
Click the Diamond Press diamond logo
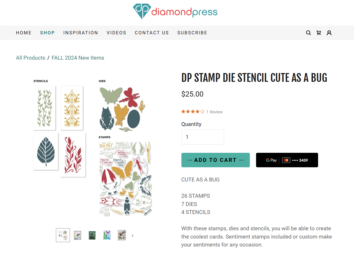coord(141,11)
